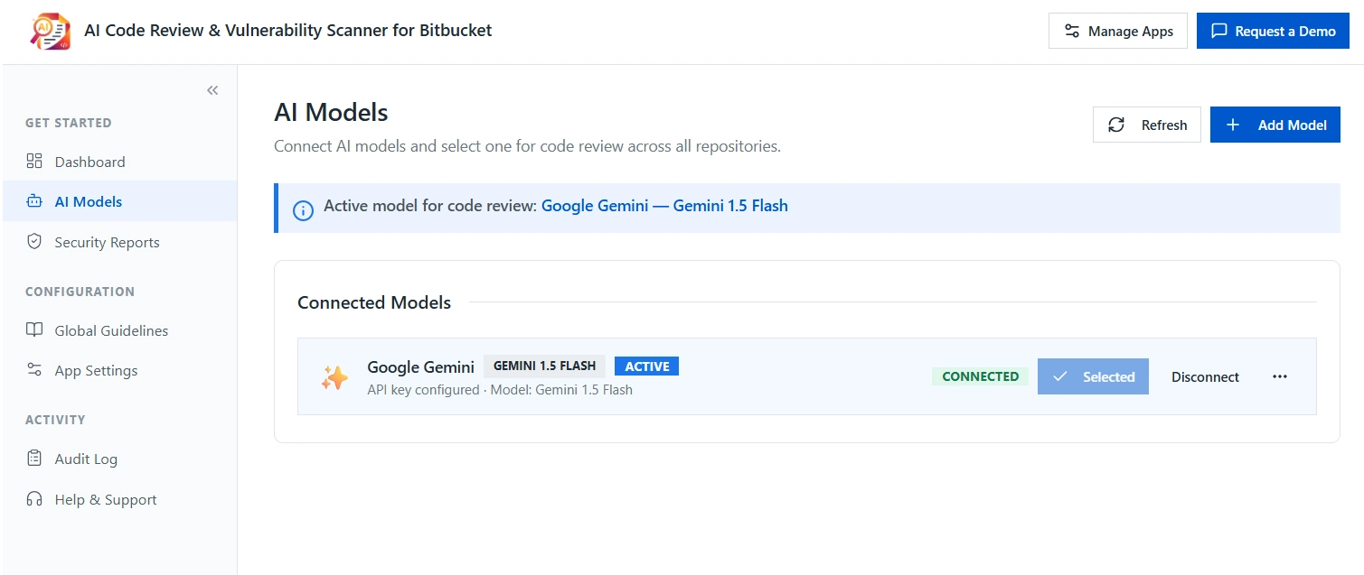Click the ACTIVITY section label

coord(55,420)
